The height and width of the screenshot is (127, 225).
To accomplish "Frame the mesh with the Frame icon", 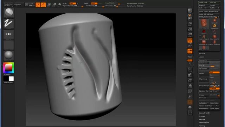I will point(190,70).
